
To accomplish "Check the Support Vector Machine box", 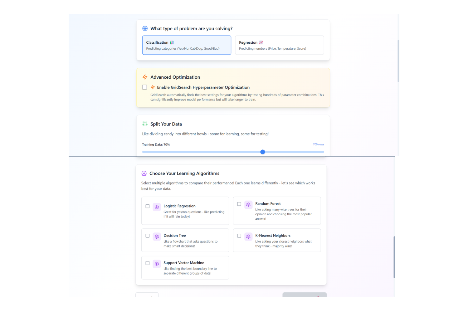I will 148,263.
